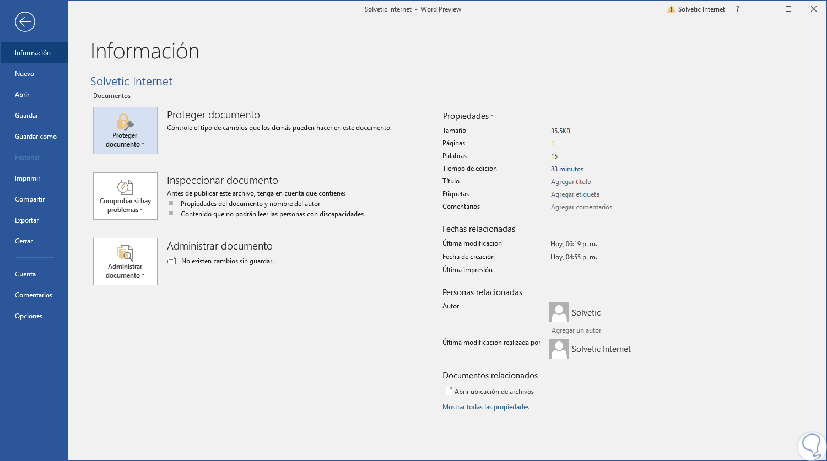Click the Agregar etiqueta field

(575, 194)
